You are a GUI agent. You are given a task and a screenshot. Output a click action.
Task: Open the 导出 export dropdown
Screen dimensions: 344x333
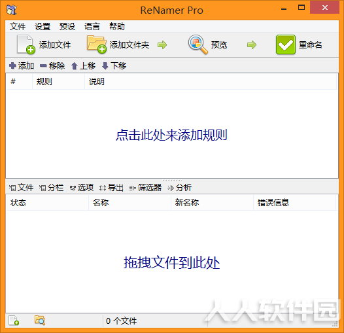tap(111, 188)
